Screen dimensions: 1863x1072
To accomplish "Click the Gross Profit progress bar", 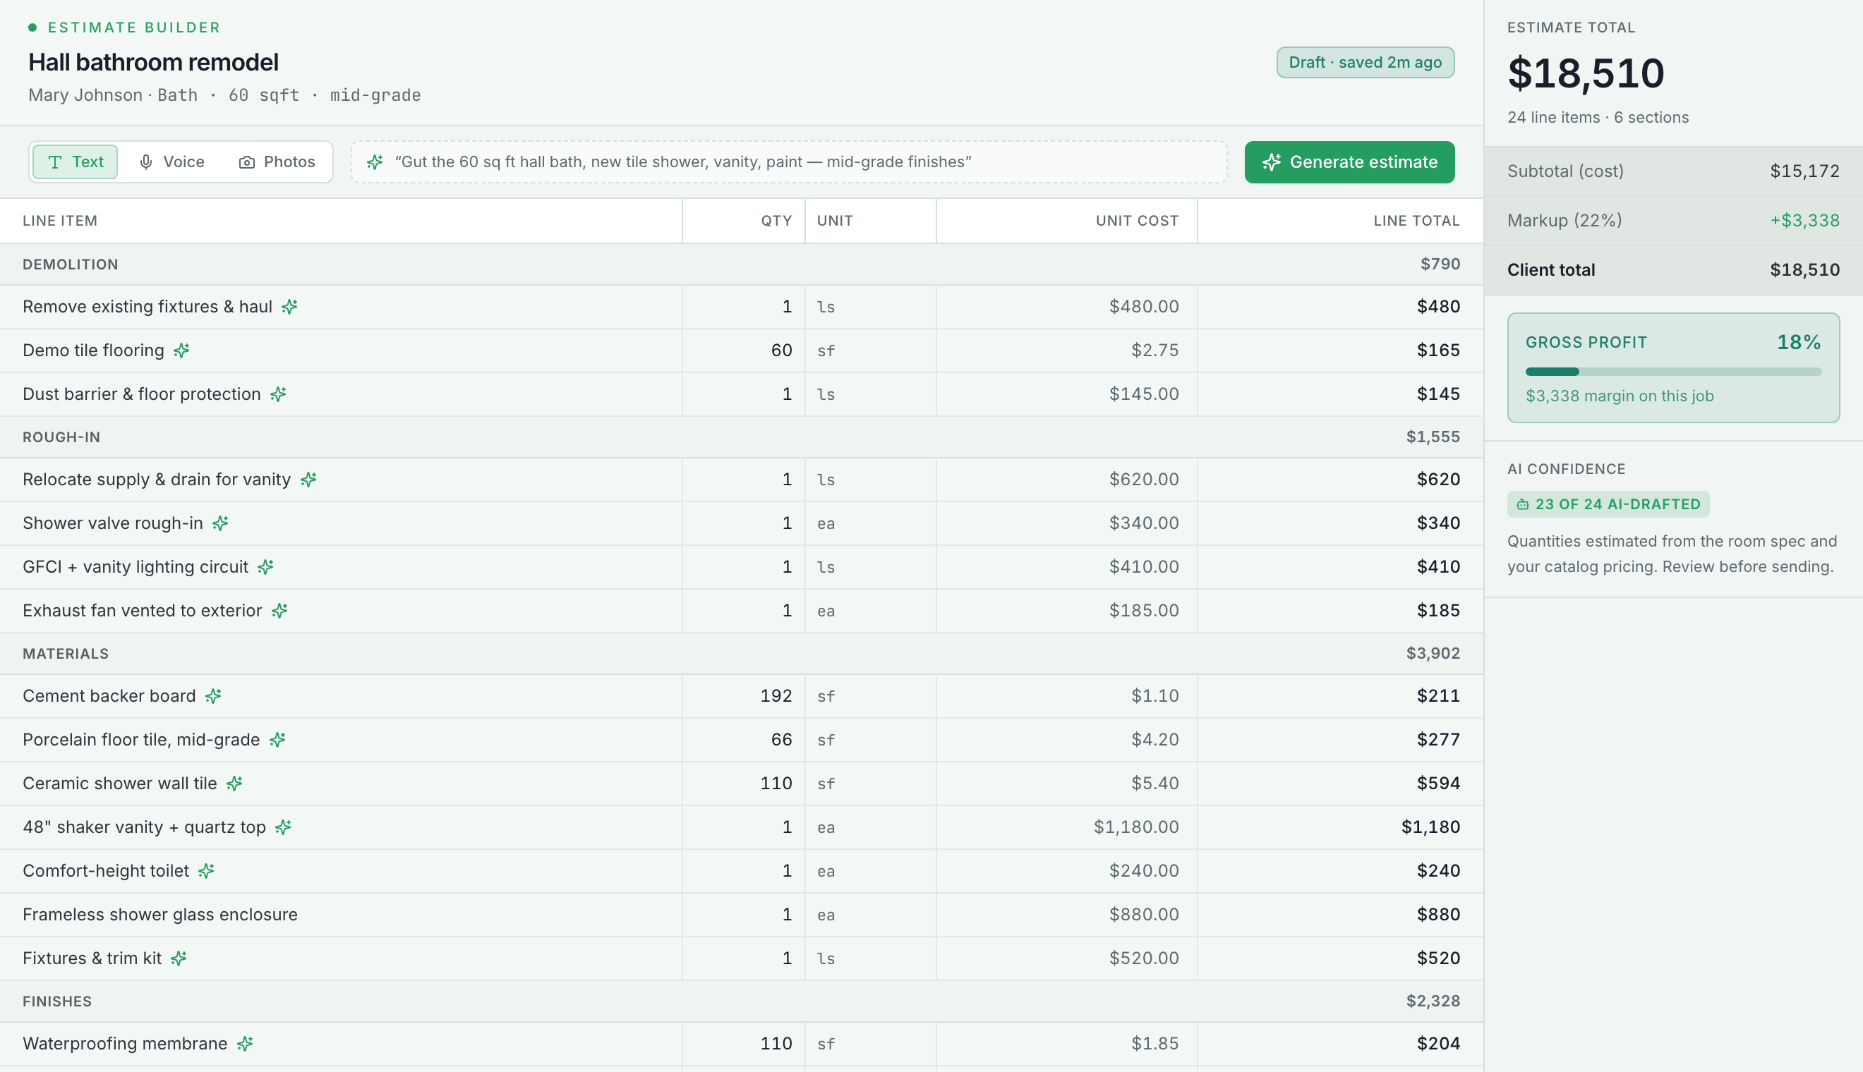I will click(1673, 372).
